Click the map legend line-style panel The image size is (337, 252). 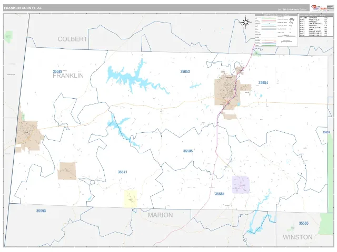276,30
